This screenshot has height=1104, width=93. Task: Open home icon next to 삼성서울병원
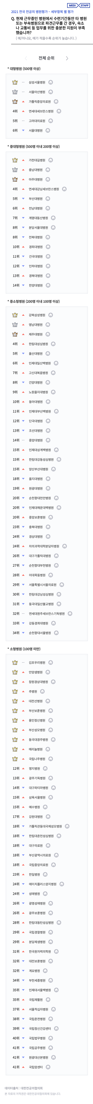(51, 82)
